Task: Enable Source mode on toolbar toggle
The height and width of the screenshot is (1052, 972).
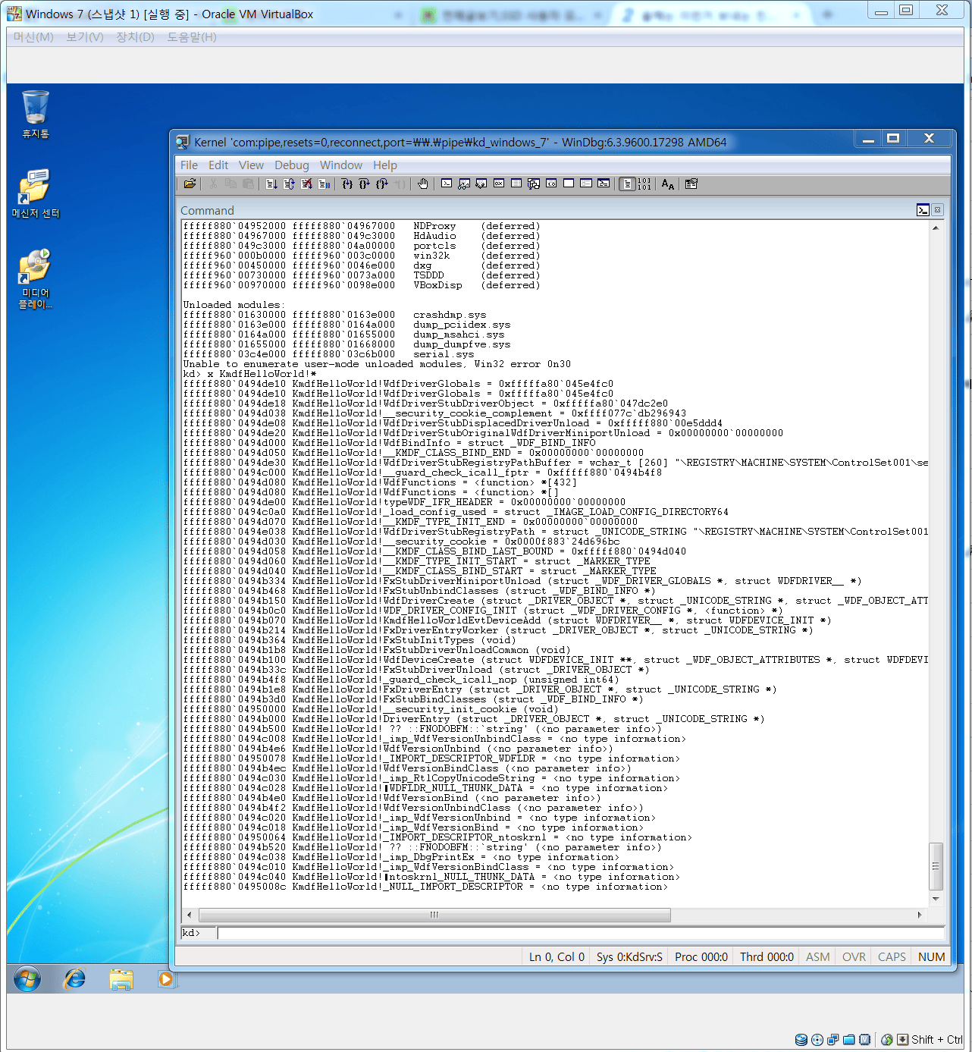Action: pos(627,184)
